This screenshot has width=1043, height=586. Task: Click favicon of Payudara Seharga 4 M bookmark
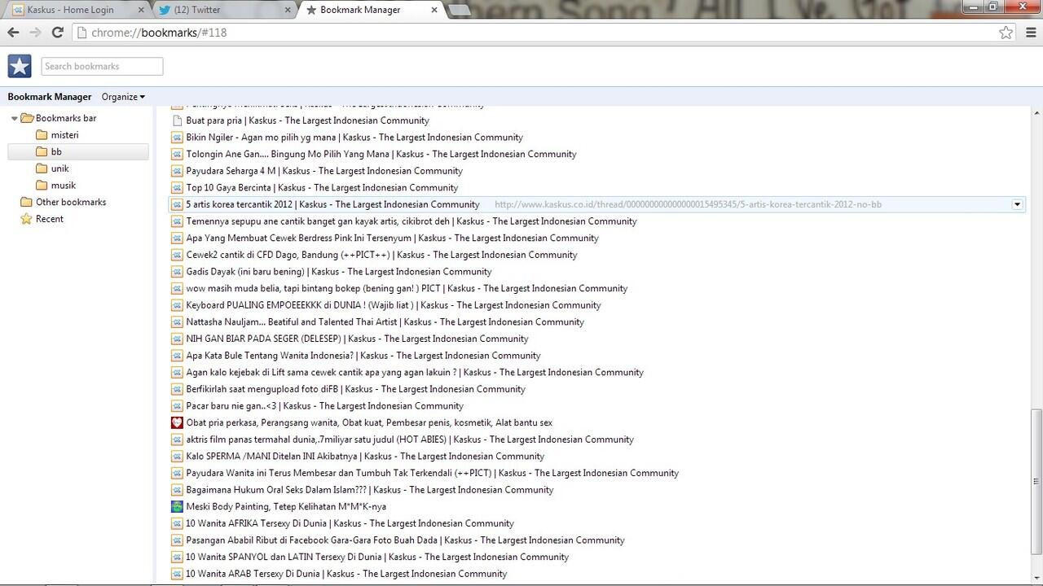point(177,171)
